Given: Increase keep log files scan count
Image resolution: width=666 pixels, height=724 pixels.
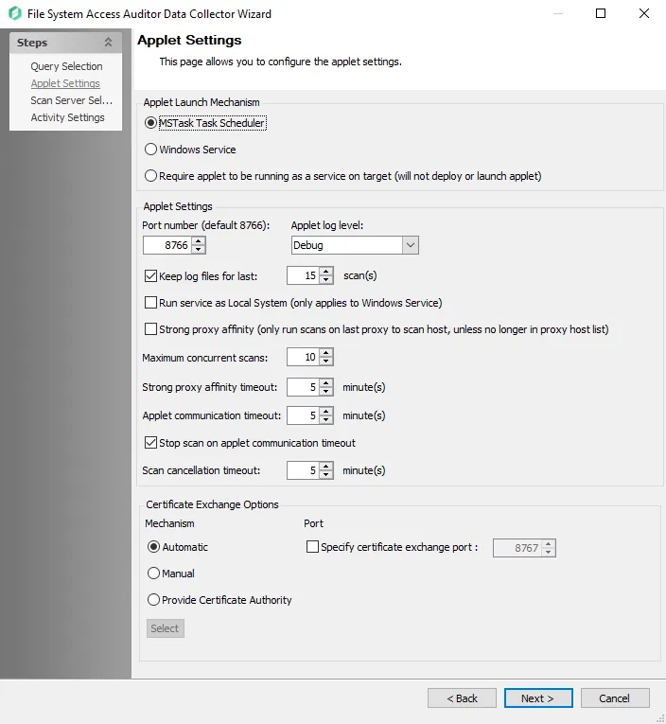Looking at the screenshot, I should coord(325,271).
